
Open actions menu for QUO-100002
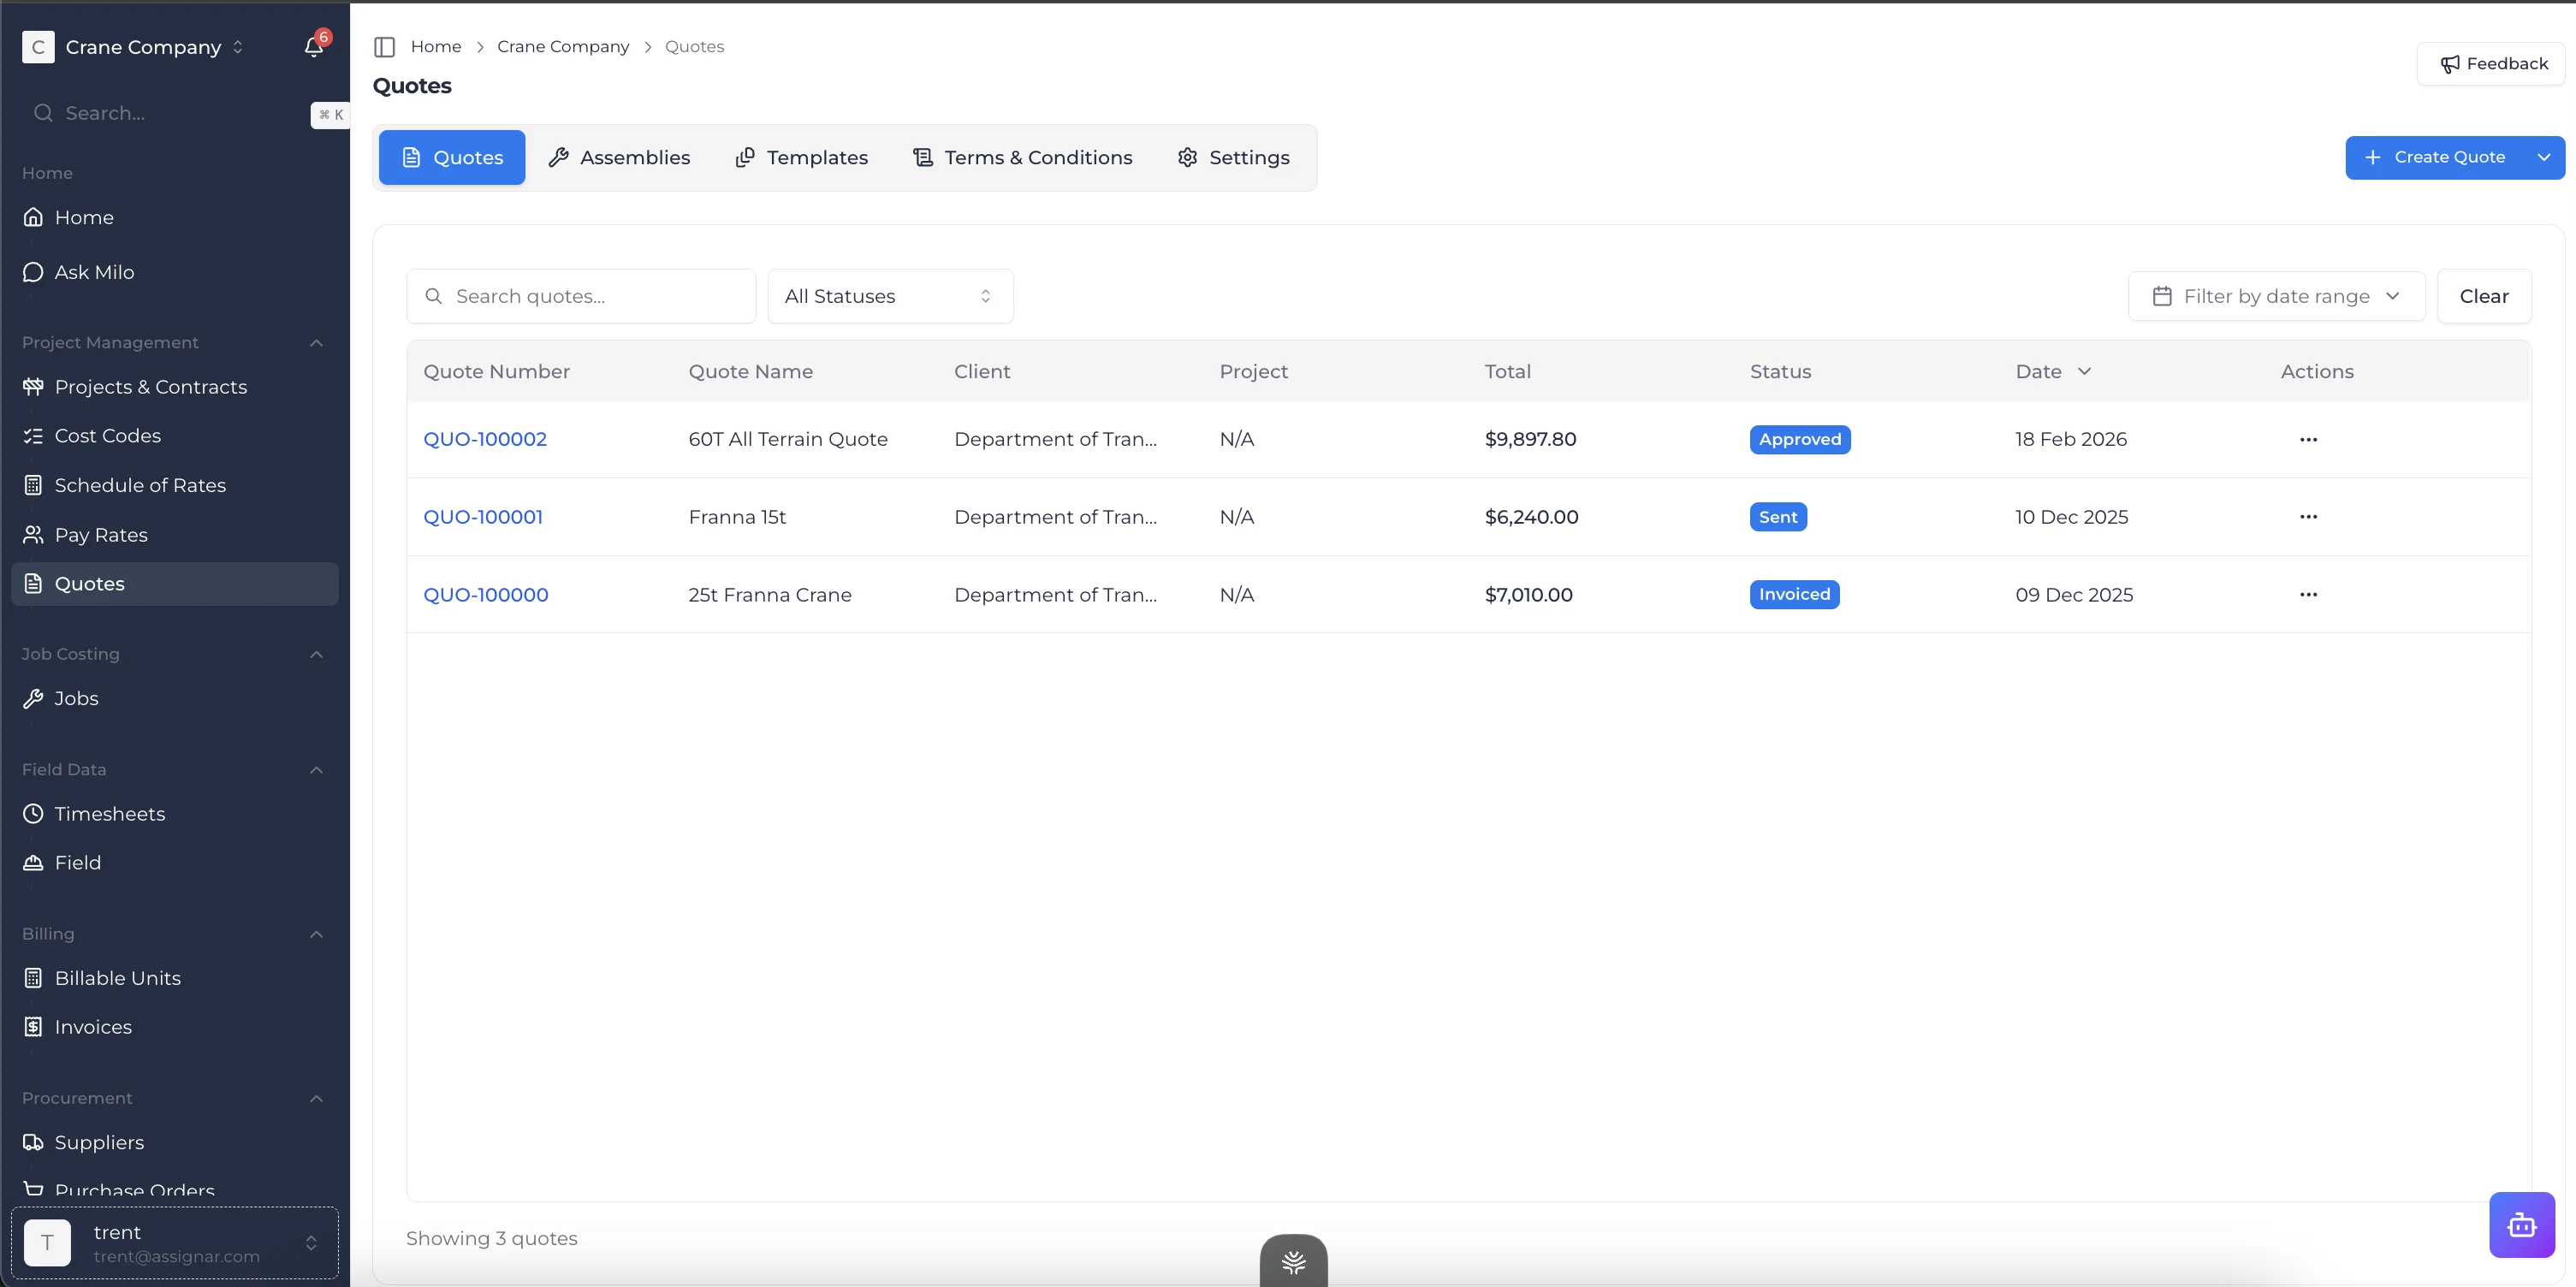[2308, 439]
